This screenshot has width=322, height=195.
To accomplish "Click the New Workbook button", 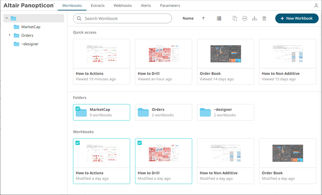I will click(297, 19).
